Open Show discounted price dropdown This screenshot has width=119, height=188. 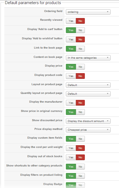coord(88,121)
